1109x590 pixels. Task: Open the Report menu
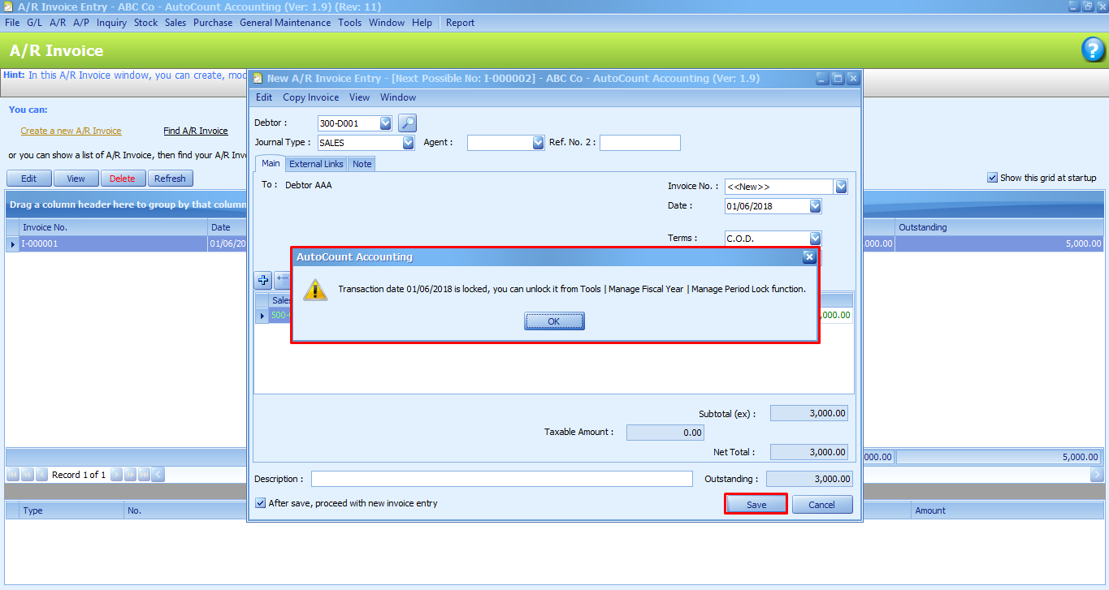[x=460, y=23]
